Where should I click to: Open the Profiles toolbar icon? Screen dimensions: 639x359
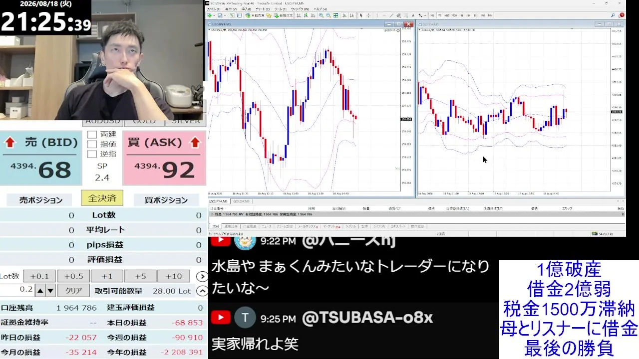point(220,15)
